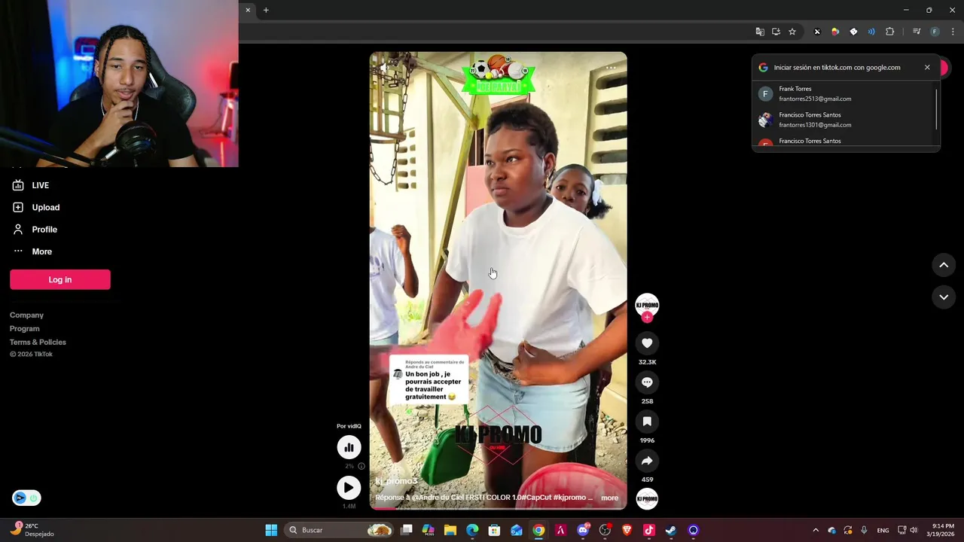Open a new browser tab
The width and height of the screenshot is (964, 542).
pos(266,10)
